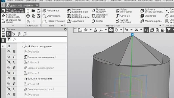This screenshot has height=98, width=174.
Task: Open wireframe display mode dropdown
Action: coord(121,30)
